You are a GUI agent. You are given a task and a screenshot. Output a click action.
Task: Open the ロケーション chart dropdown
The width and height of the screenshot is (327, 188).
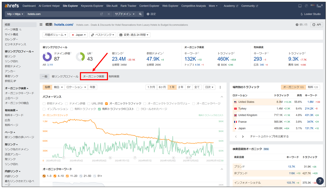pyautogui.click(x=76, y=87)
